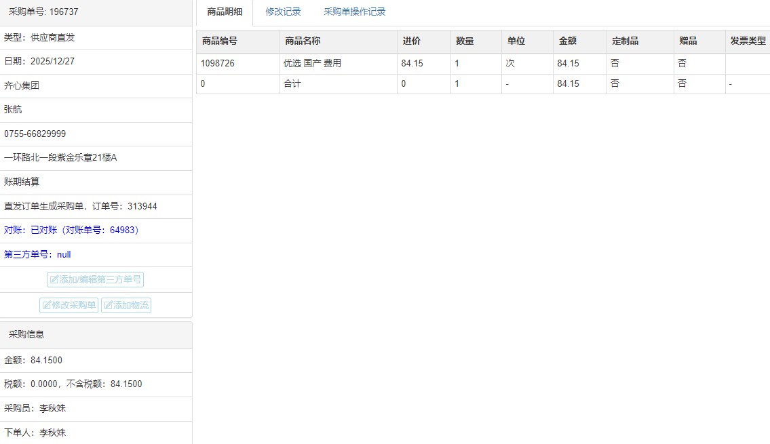
Task: Click the 金额 column header
Action: 568,41
